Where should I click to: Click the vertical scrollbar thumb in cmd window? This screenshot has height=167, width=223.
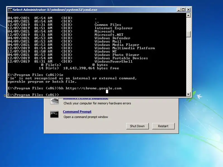point(188,34)
